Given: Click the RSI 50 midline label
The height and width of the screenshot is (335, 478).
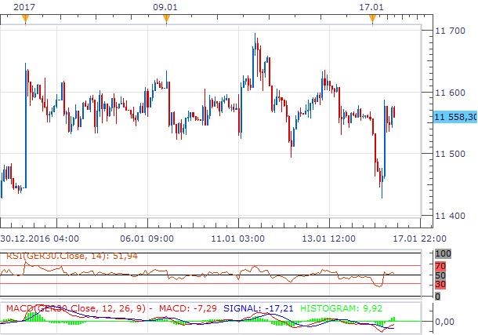Looking at the screenshot, I should click(442, 275).
